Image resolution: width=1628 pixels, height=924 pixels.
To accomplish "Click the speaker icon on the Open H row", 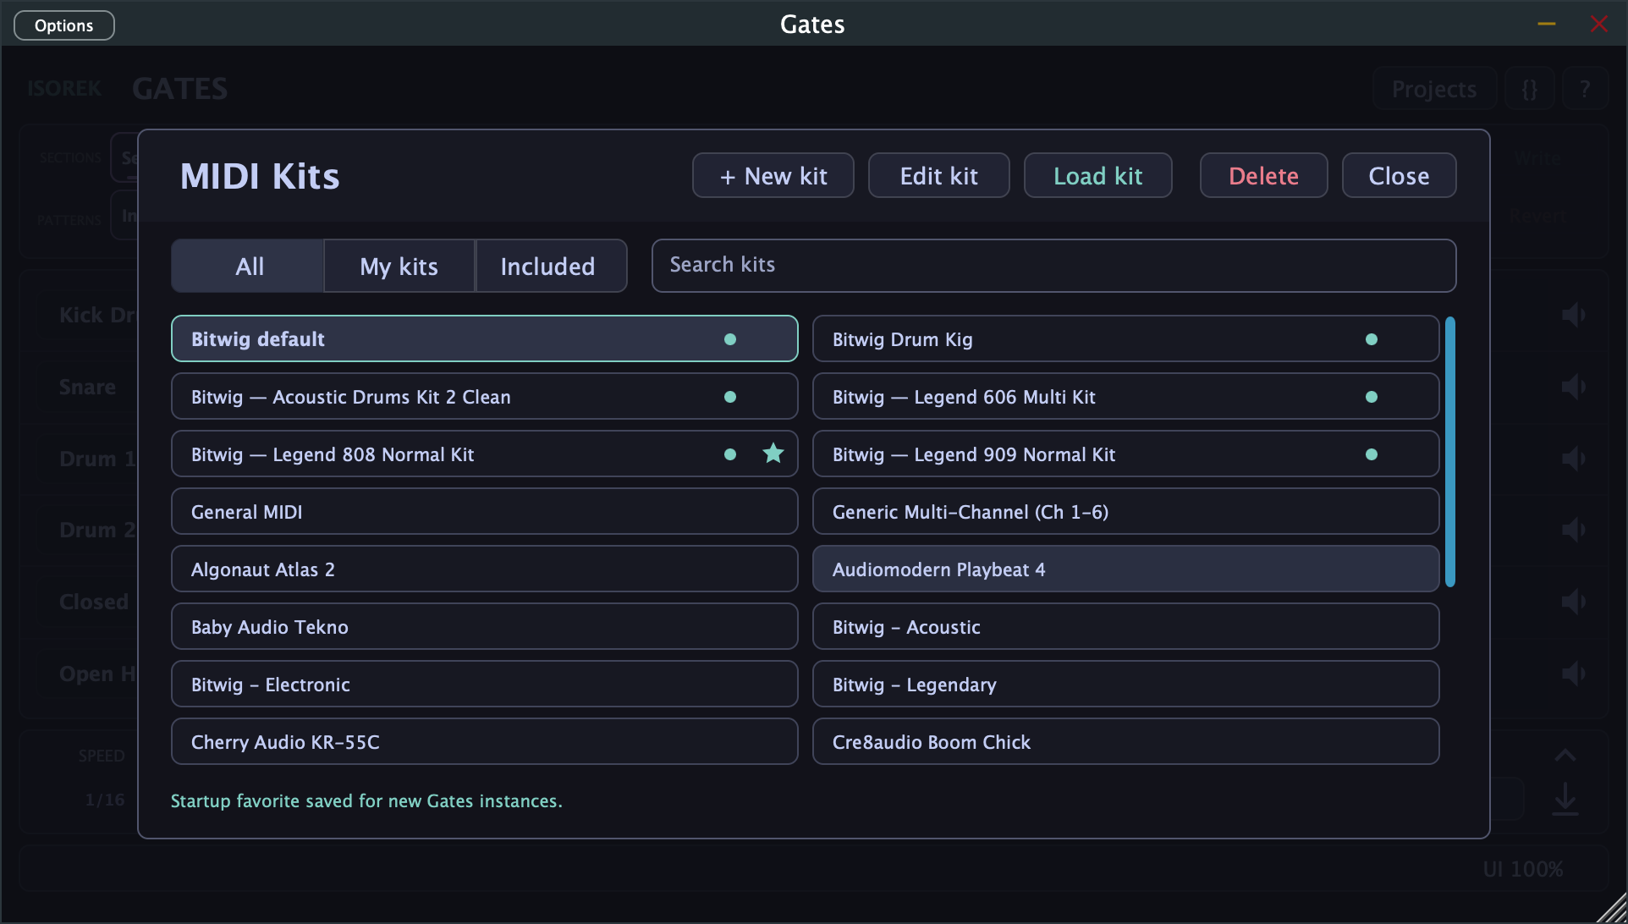I will 1573,674.
